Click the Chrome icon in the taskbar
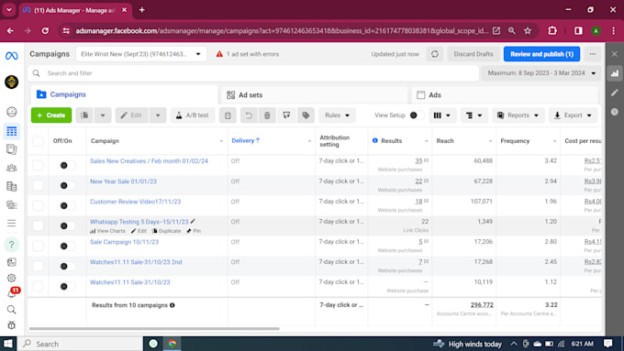This screenshot has height=351, width=624. coord(172,344)
